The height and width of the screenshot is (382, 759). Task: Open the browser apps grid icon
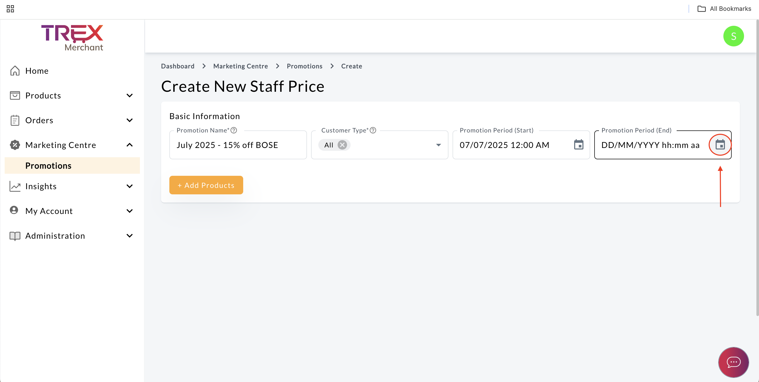10,9
